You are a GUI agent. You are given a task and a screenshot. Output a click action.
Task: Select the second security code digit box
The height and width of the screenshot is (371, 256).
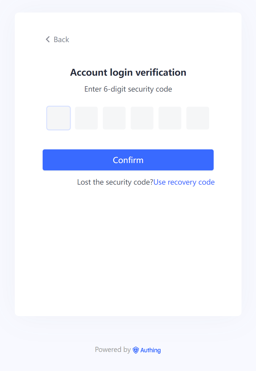click(x=86, y=118)
